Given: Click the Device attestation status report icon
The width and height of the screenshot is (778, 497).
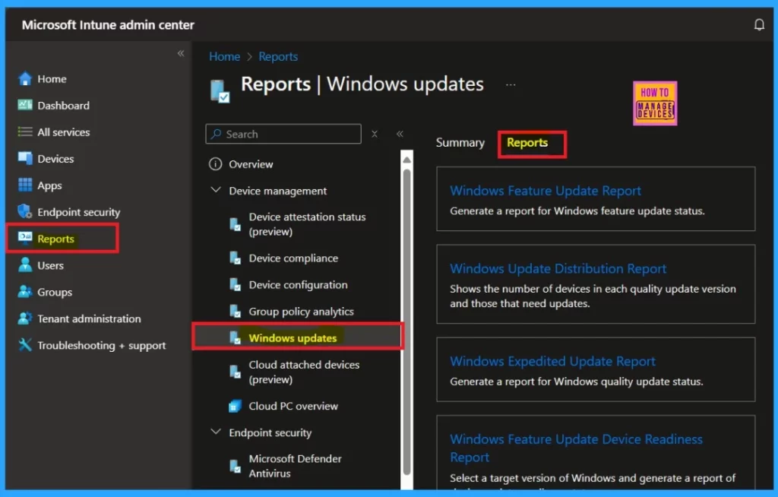Looking at the screenshot, I should [236, 224].
